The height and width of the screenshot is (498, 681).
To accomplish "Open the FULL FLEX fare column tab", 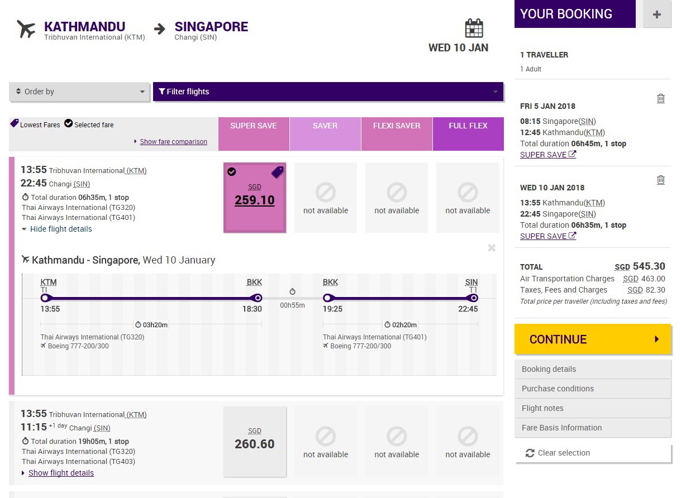I will coord(468,134).
